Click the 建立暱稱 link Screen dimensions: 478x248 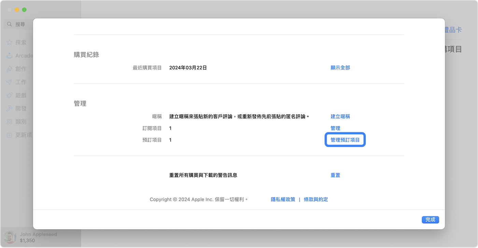pyautogui.click(x=340, y=116)
